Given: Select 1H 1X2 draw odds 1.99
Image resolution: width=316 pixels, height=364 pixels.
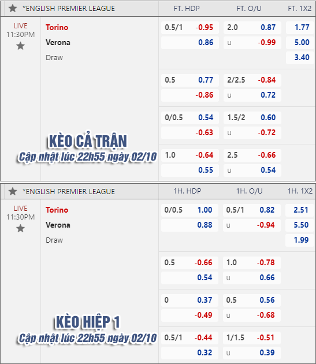Looking at the screenshot, I should click(x=300, y=240).
